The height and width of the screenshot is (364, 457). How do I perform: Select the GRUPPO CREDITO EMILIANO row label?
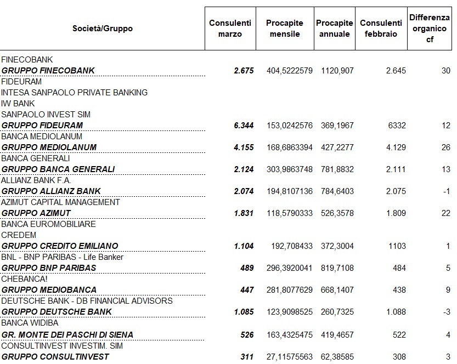coord(60,246)
